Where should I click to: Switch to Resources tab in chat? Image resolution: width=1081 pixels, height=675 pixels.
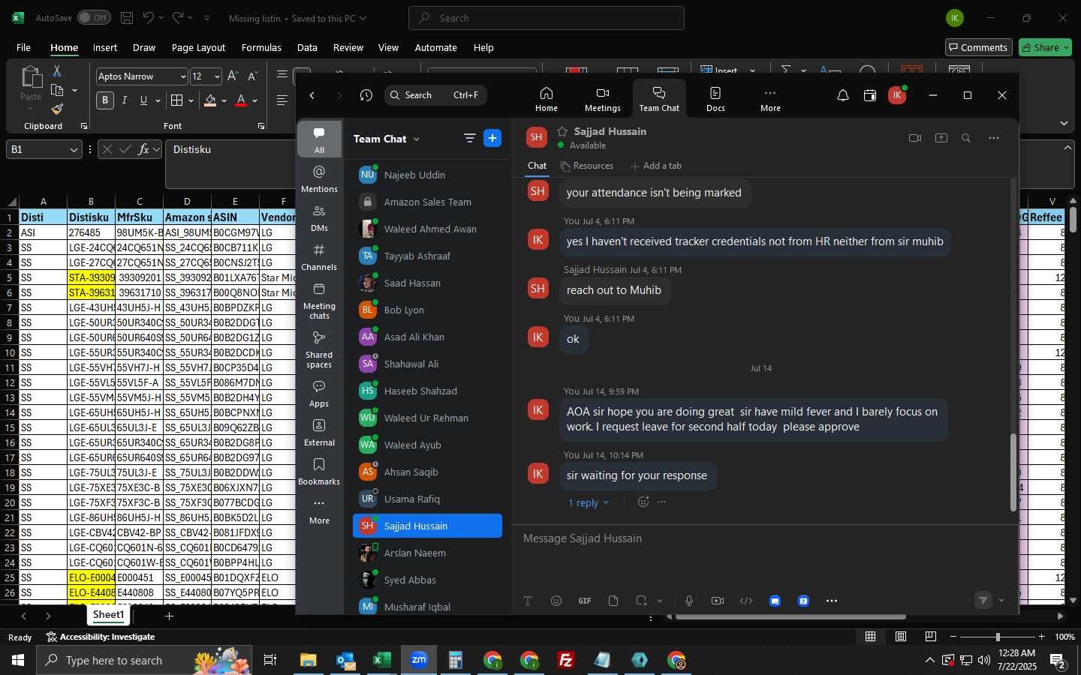coord(586,166)
